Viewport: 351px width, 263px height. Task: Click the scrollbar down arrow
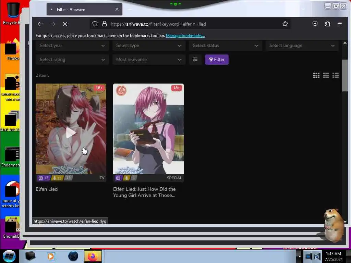345,222
